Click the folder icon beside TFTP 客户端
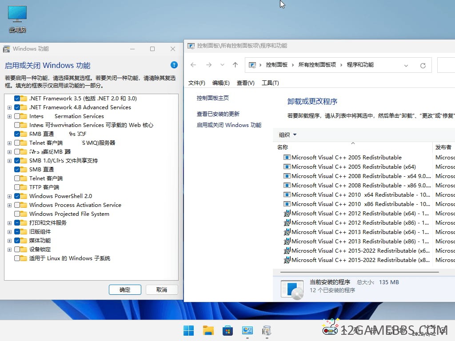 pyautogui.click(x=24, y=187)
